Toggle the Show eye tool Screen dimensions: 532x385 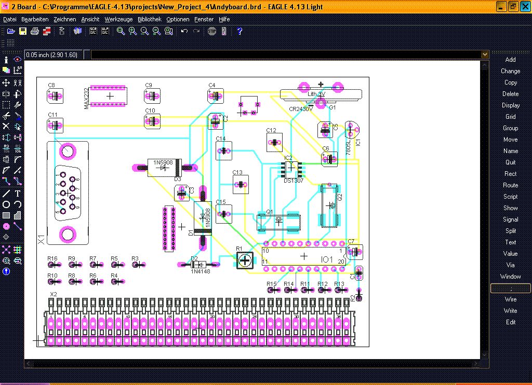[x=18, y=60]
